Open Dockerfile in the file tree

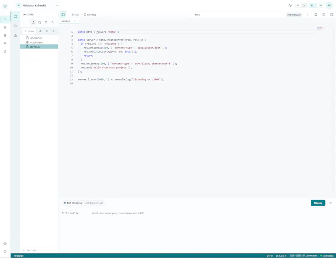[39, 38]
